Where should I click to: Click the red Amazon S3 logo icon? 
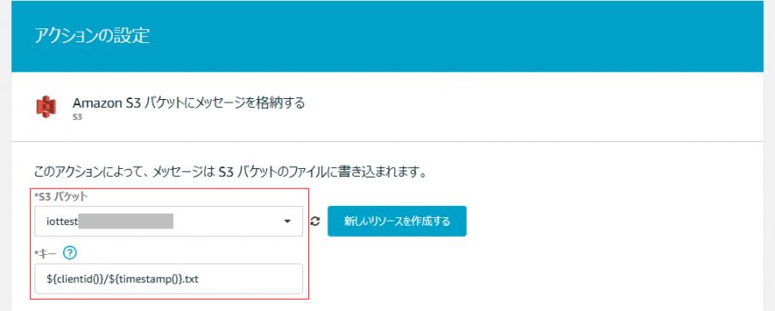coord(46,107)
